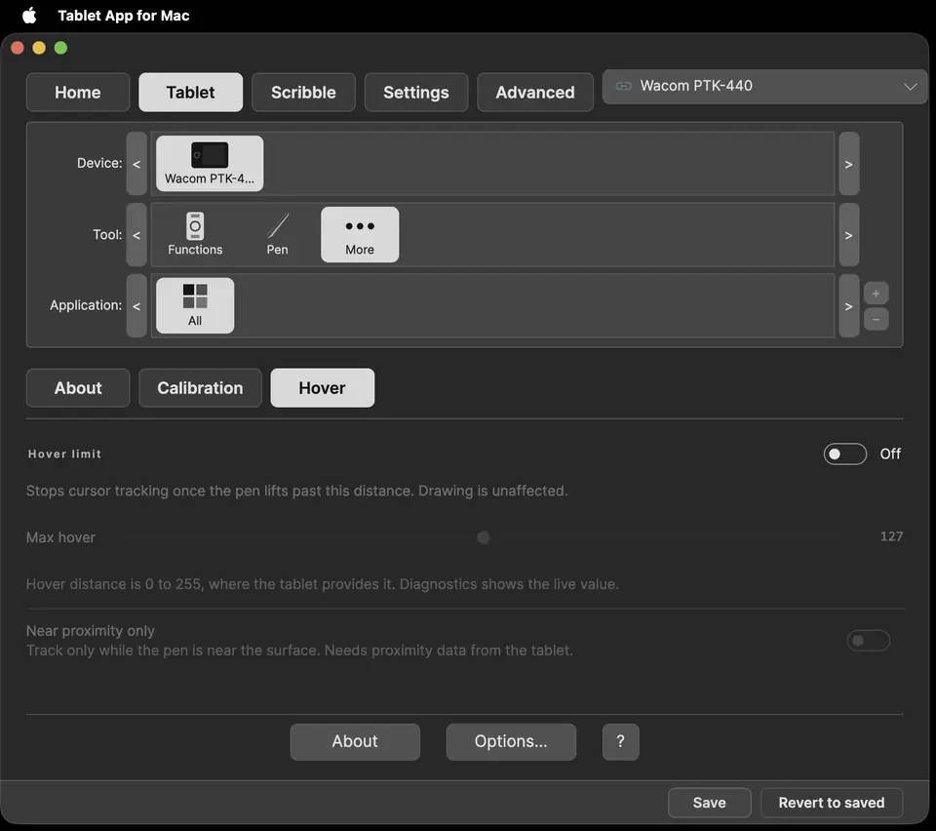
Task: Click the bottom About button
Action: coord(355,741)
